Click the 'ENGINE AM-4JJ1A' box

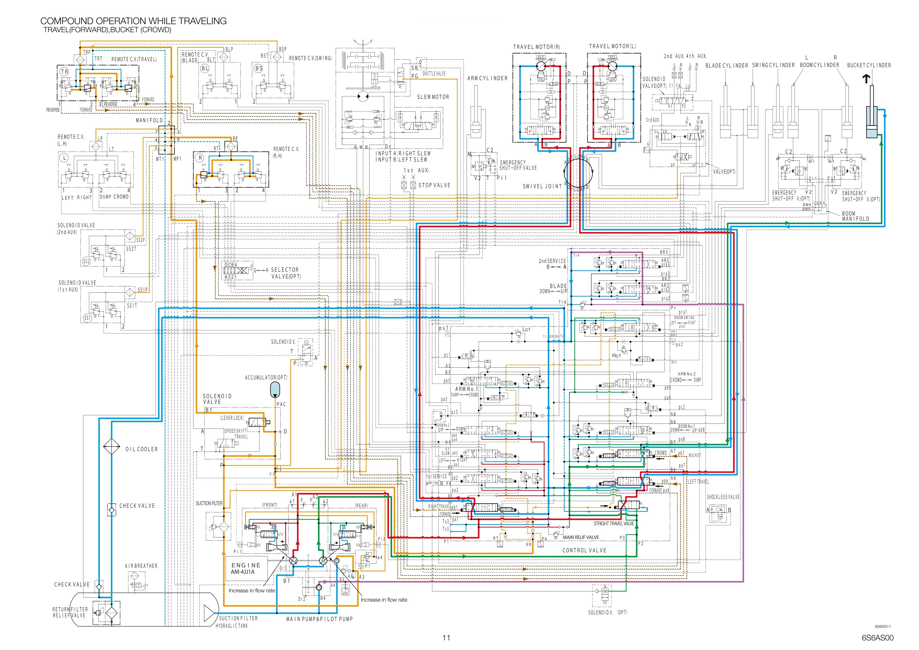[x=246, y=568]
